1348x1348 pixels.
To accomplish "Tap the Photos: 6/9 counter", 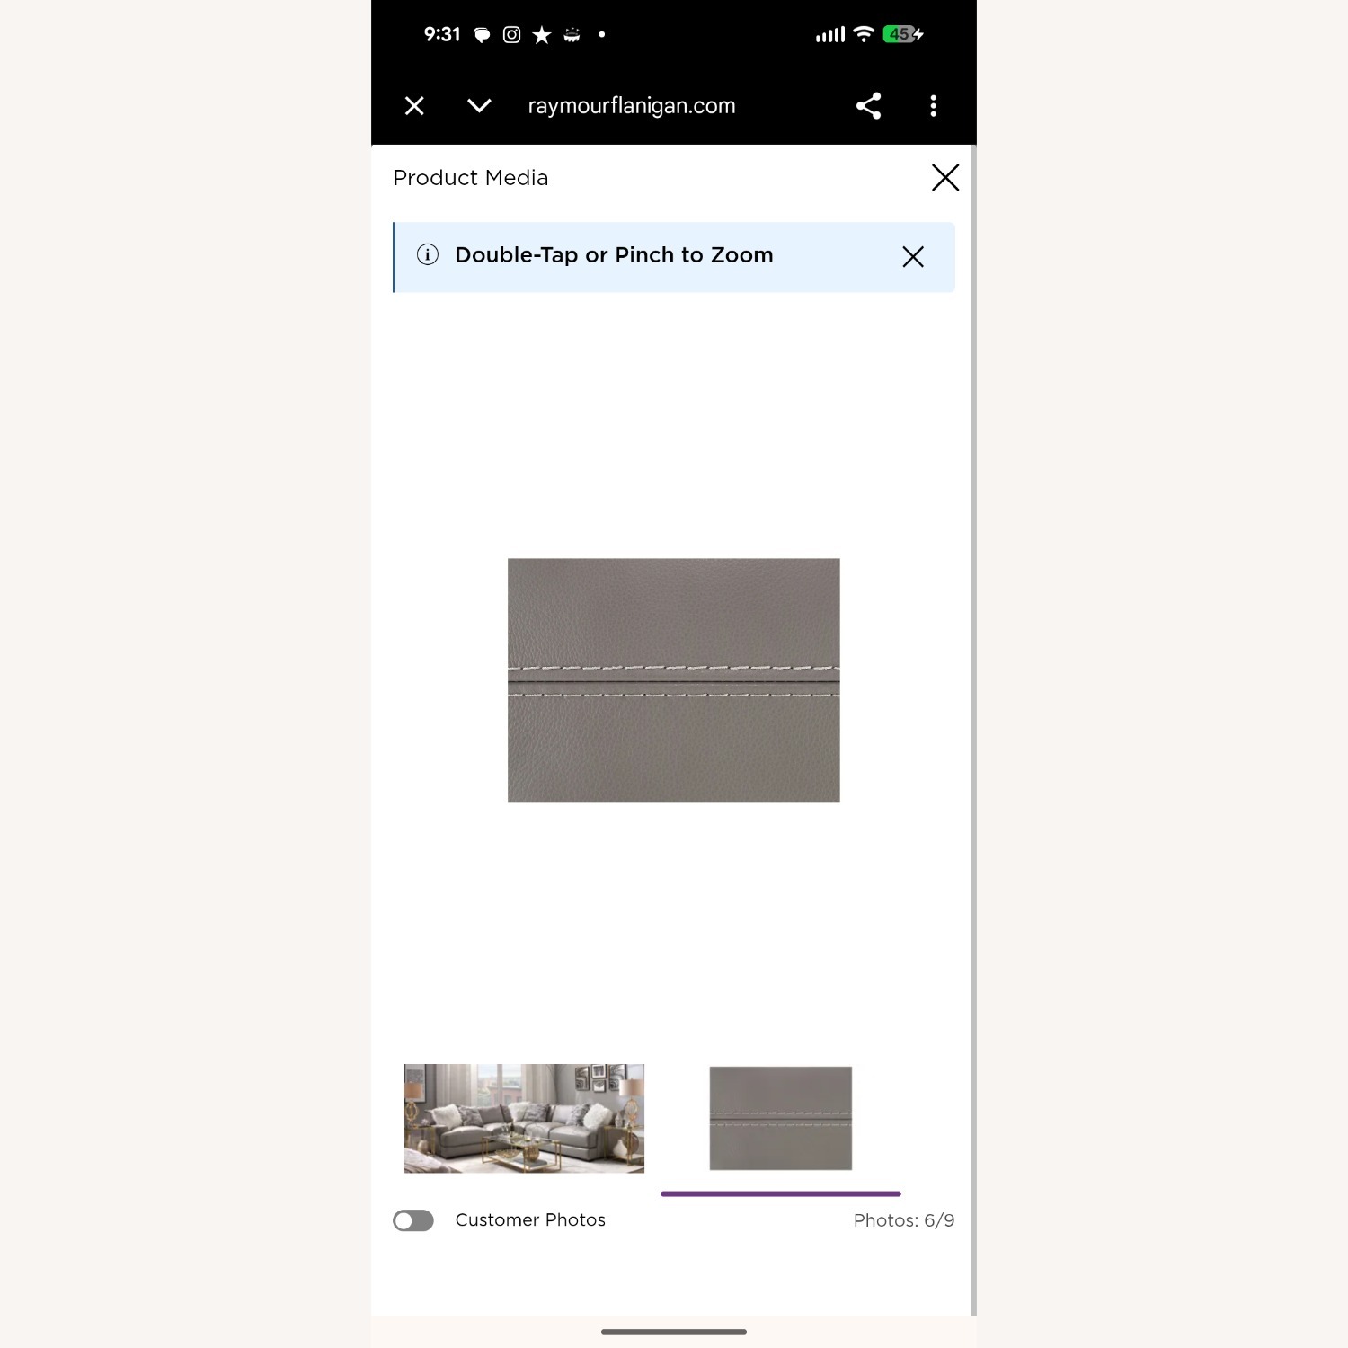I will coord(904,1220).
